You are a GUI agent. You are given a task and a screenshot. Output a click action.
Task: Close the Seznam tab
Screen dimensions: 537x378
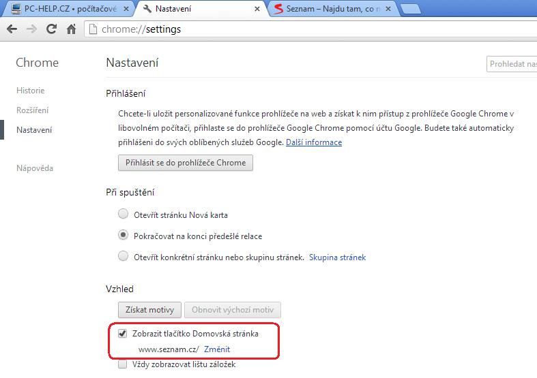(x=388, y=9)
